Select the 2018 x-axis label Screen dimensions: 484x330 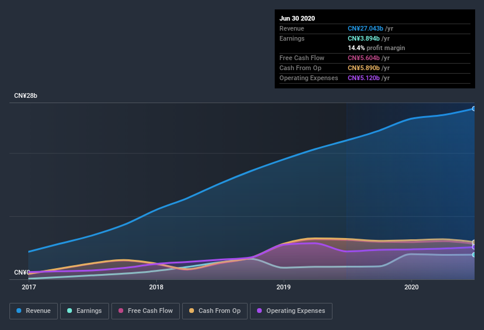click(156, 287)
